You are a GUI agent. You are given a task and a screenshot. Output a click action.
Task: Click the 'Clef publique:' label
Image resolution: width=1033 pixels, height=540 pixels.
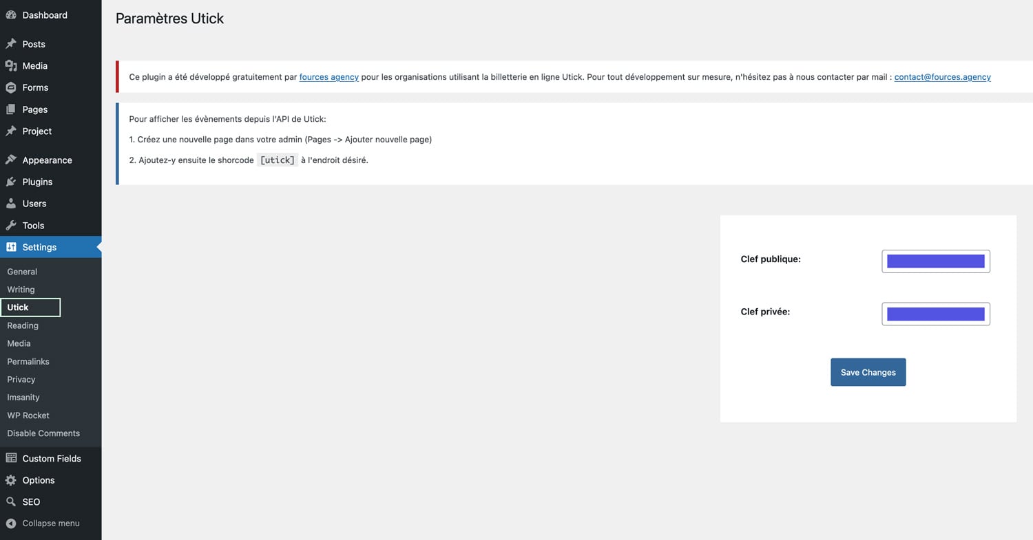(771, 259)
